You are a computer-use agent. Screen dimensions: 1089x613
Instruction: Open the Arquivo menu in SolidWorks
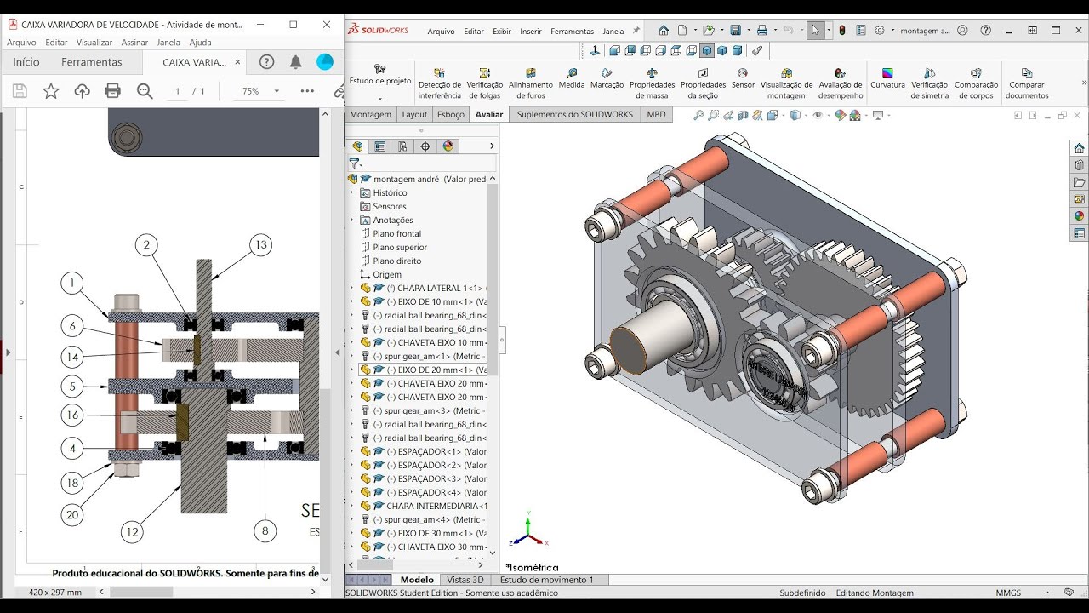click(x=441, y=32)
